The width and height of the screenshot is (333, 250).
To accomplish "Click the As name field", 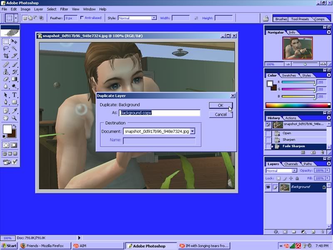I will point(159,112).
